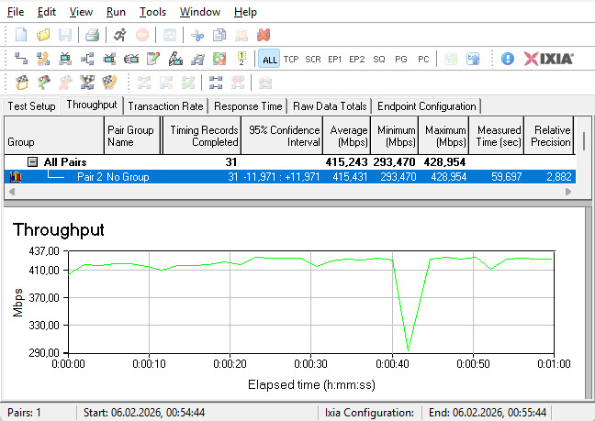Click the New document icon
The height and width of the screenshot is (421, 595).
click(21, 35)
